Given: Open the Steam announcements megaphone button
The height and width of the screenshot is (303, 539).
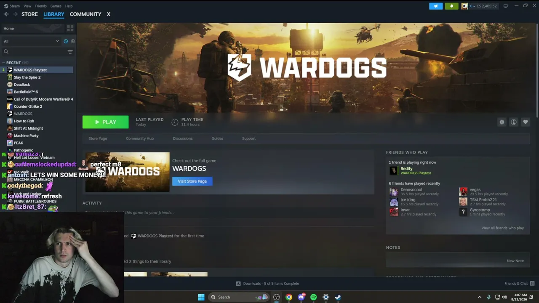Looking at the screenshot, I should [436, 6].
